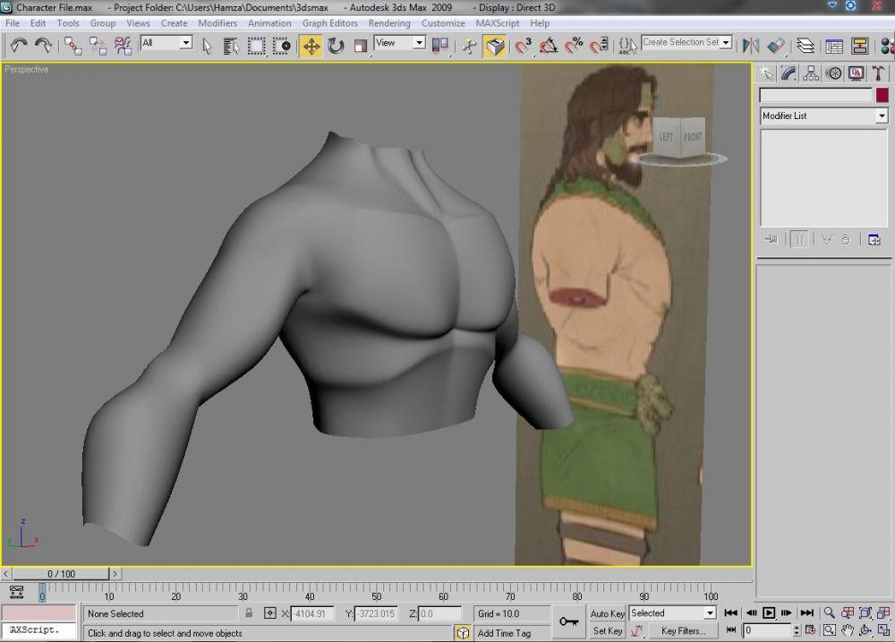Click Select by Name icon

[231, 46]
